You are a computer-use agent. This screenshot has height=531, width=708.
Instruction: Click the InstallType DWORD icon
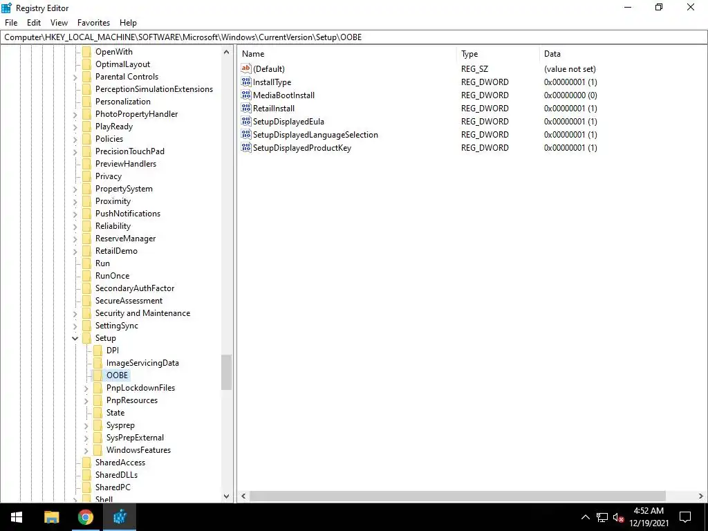pyautogui.click(x=246, y=82)
